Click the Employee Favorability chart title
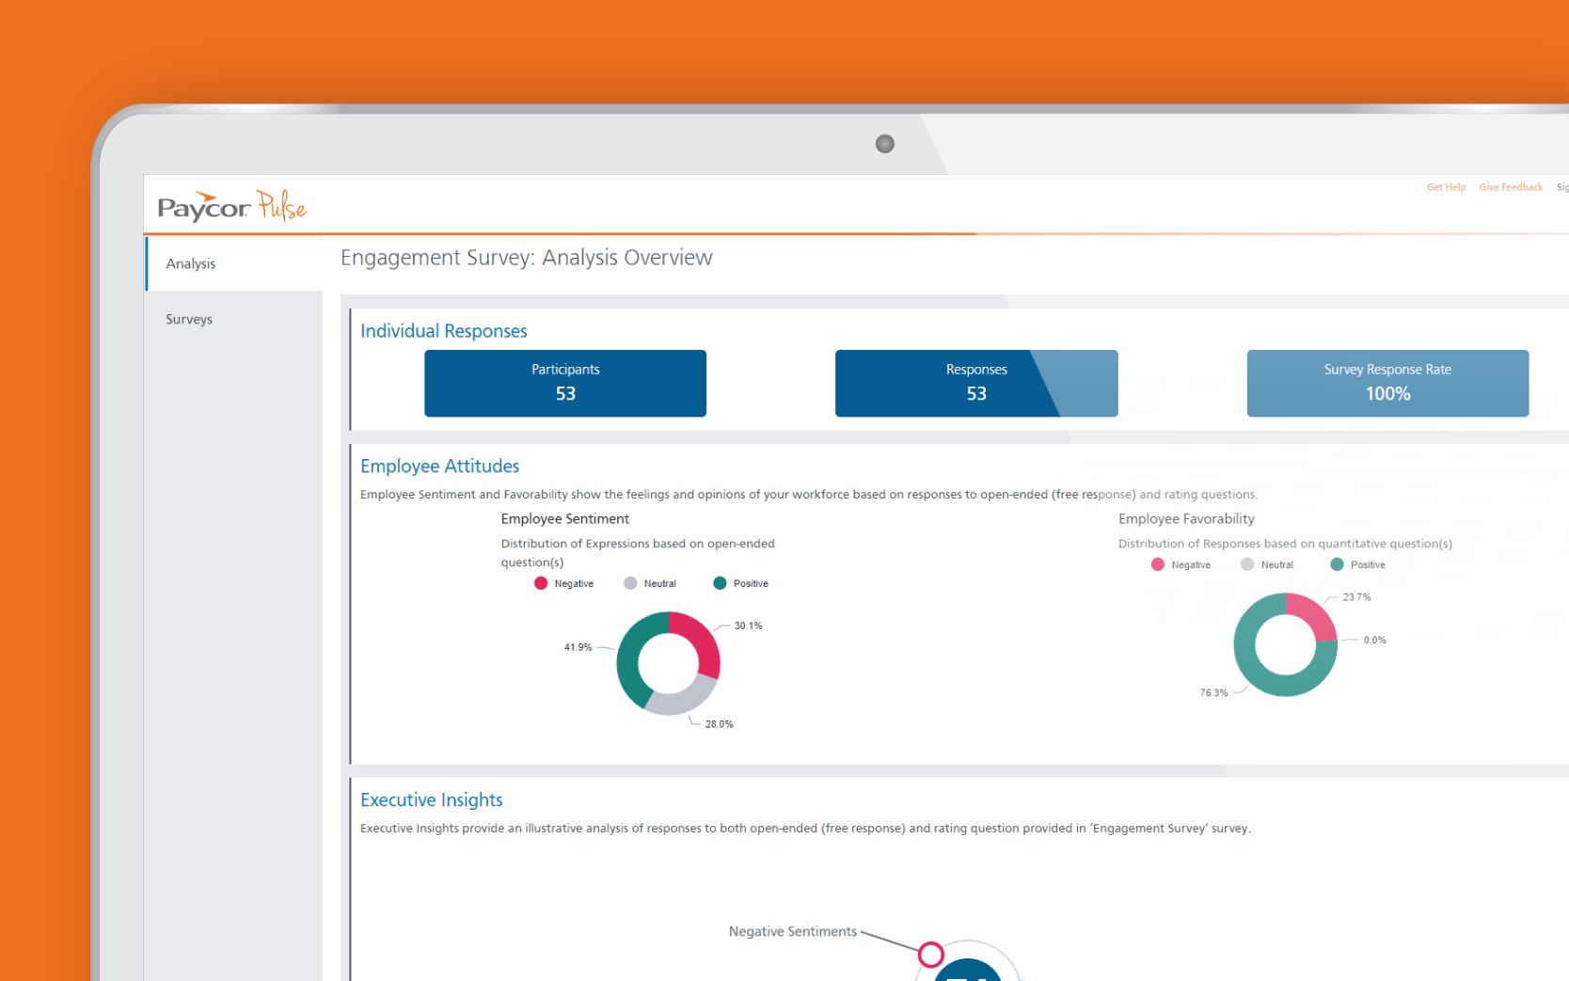 click(1186, 519)
